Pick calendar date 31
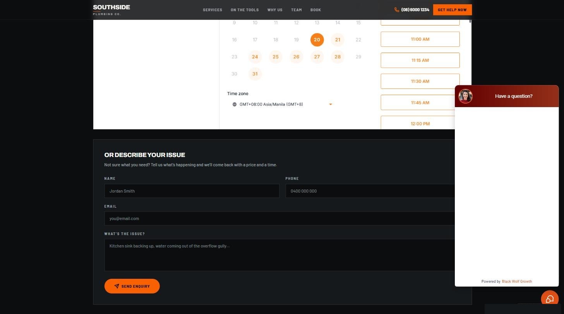 pyautogui.click(x=255, y=74)
